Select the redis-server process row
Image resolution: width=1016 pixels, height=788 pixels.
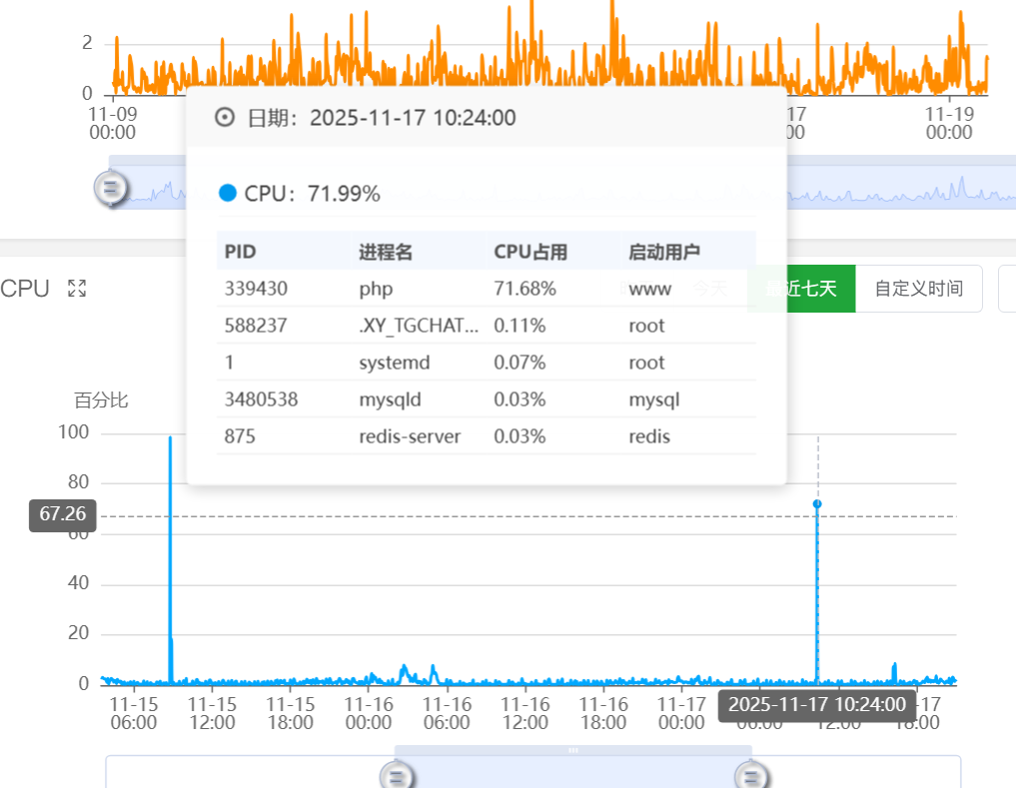(486, 436)
